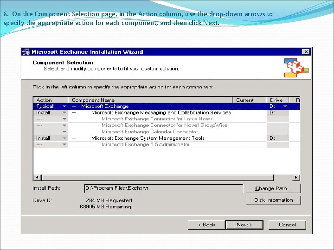Open action dropdown for Messaging and Collaboration Services

[64, 112]
